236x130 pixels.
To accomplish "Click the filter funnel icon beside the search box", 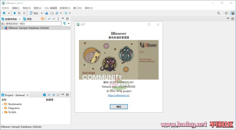I will pos(64,24).
